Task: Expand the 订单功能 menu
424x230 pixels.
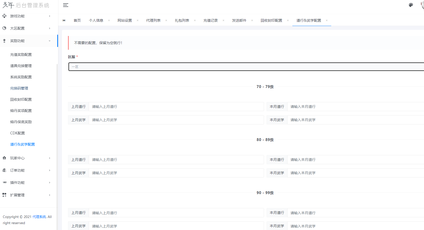Action: click(x=28, y=170)
